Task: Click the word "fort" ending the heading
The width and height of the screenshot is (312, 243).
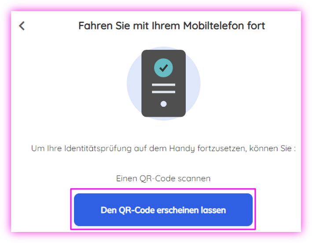Action: click(x=256, y=26)
